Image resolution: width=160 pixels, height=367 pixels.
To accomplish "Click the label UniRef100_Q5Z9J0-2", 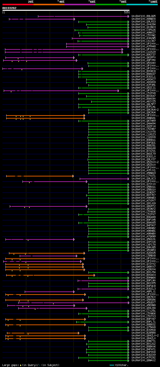I will pyautogui.click(x=145, y=162).
